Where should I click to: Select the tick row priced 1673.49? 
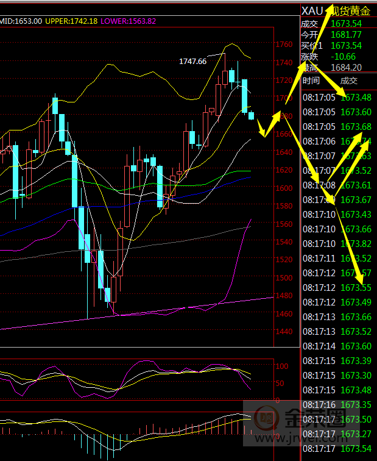click(x=338, y=302)
